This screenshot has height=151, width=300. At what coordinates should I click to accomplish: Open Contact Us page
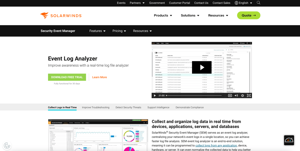201,3
